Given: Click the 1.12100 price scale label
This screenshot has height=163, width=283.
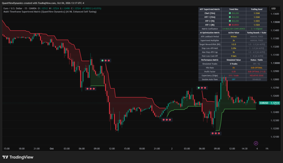Looking at the screenshot, I should click(x=275, y=137).
